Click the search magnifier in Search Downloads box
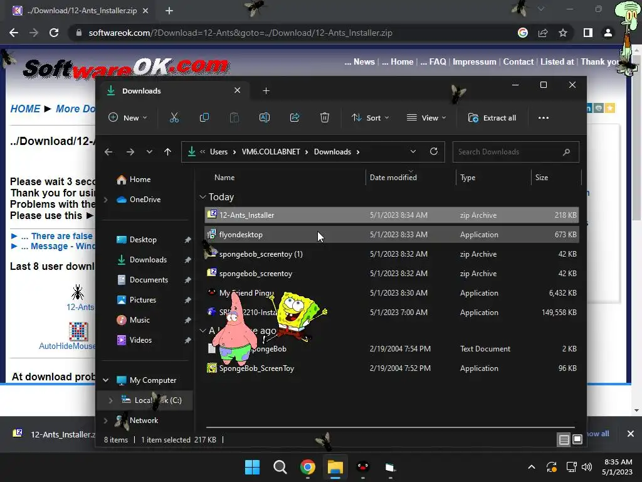The height and width of the screenshot is (482, 642). click(566, 152)
